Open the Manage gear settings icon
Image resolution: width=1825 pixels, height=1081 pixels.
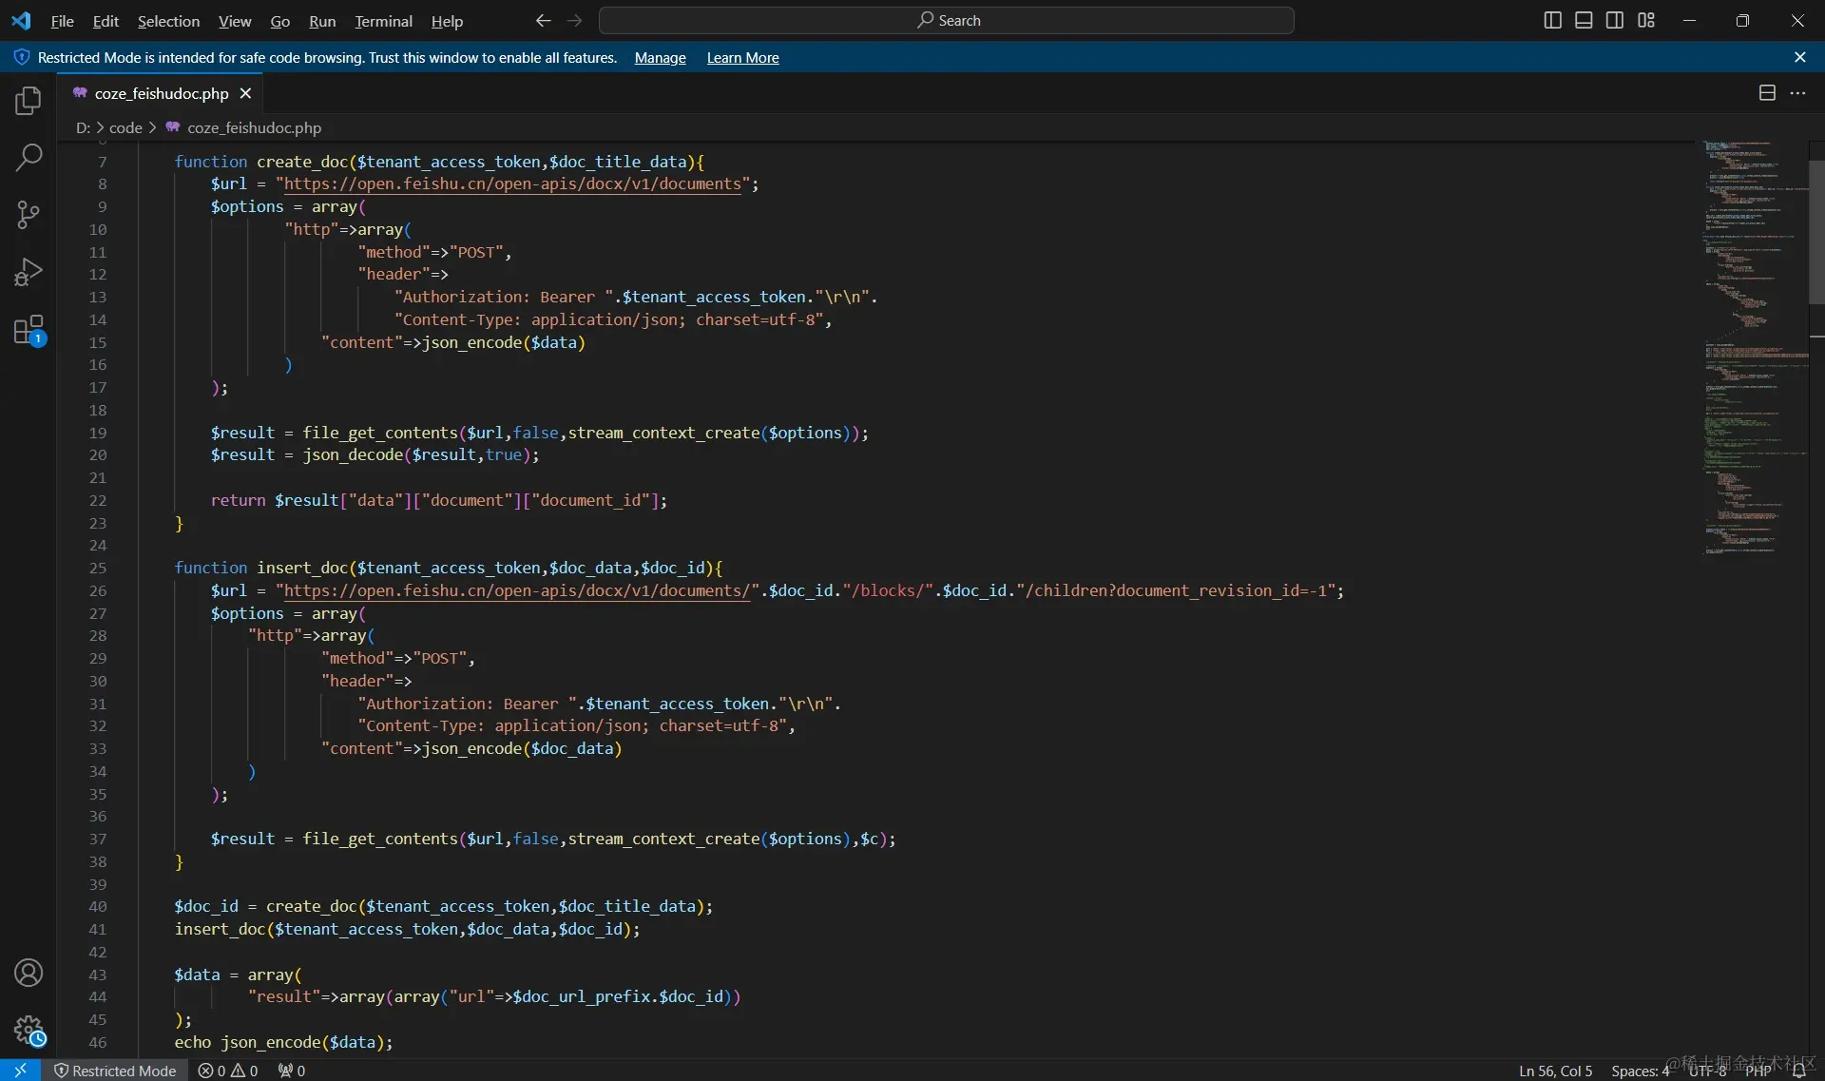coord(29,1030)
